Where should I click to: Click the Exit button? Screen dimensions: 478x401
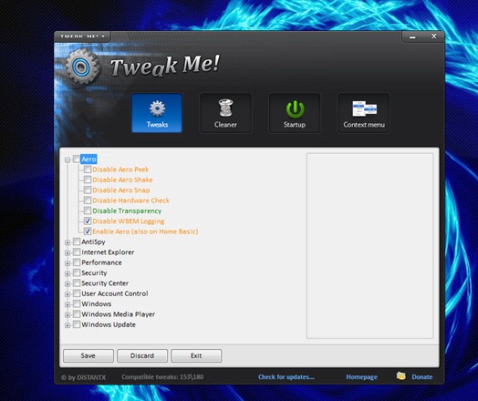click(196, 355)
